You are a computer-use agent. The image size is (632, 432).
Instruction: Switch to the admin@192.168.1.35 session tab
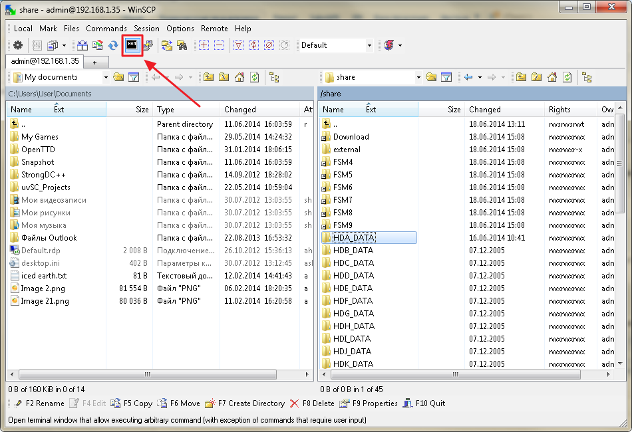pos(45,61)
